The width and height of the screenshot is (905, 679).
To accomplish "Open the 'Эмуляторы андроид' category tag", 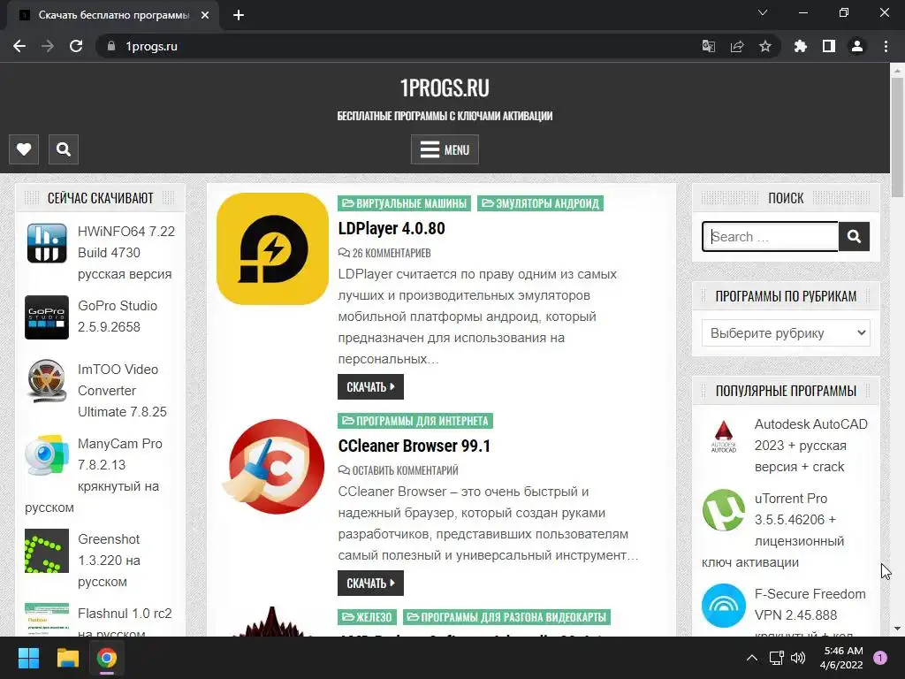I will 540,203.
